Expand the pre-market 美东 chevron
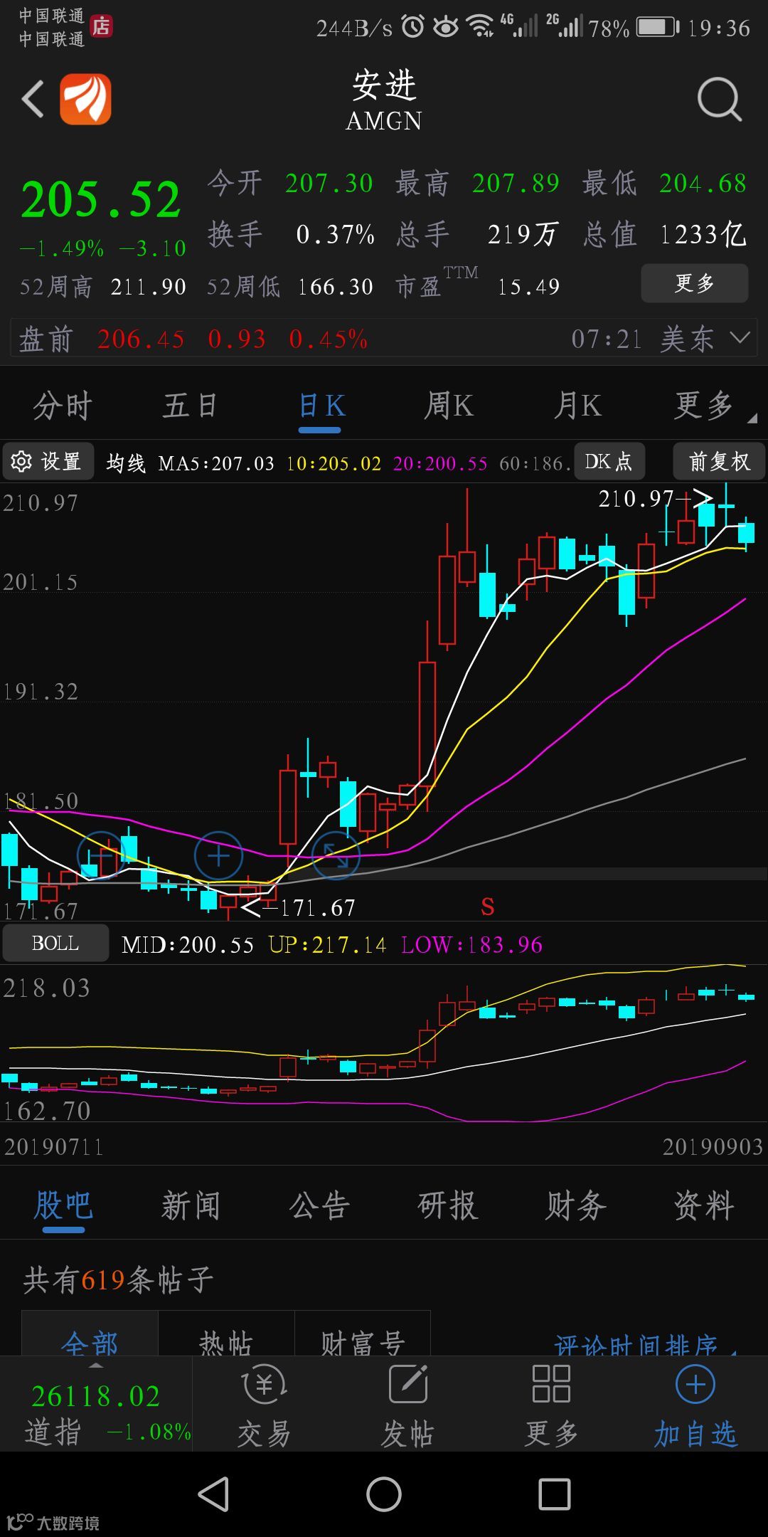768x1537 pixels. 740,337
